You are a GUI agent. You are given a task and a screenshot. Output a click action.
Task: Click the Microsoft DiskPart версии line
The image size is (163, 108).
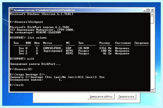(39, 27)
